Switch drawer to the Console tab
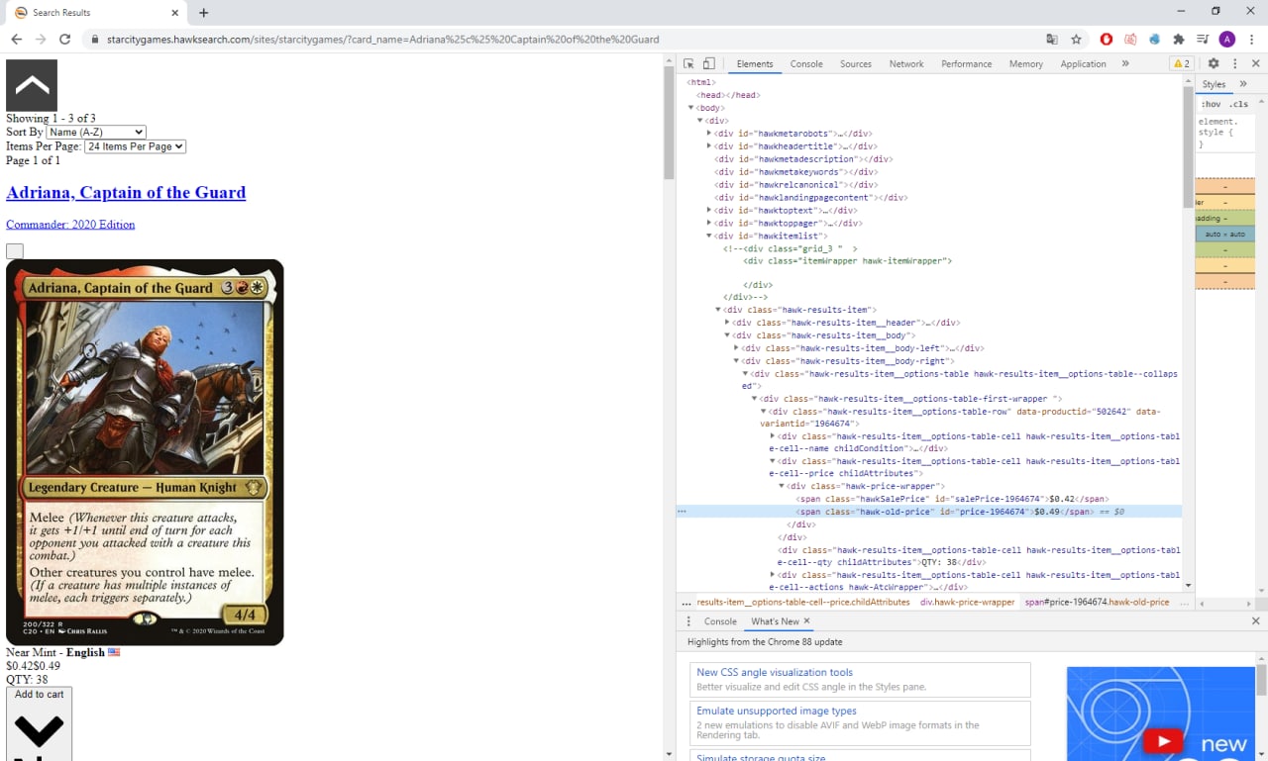Image resolution: width=1268 pixels, height=761 pixels. click(x=720, y=621)
